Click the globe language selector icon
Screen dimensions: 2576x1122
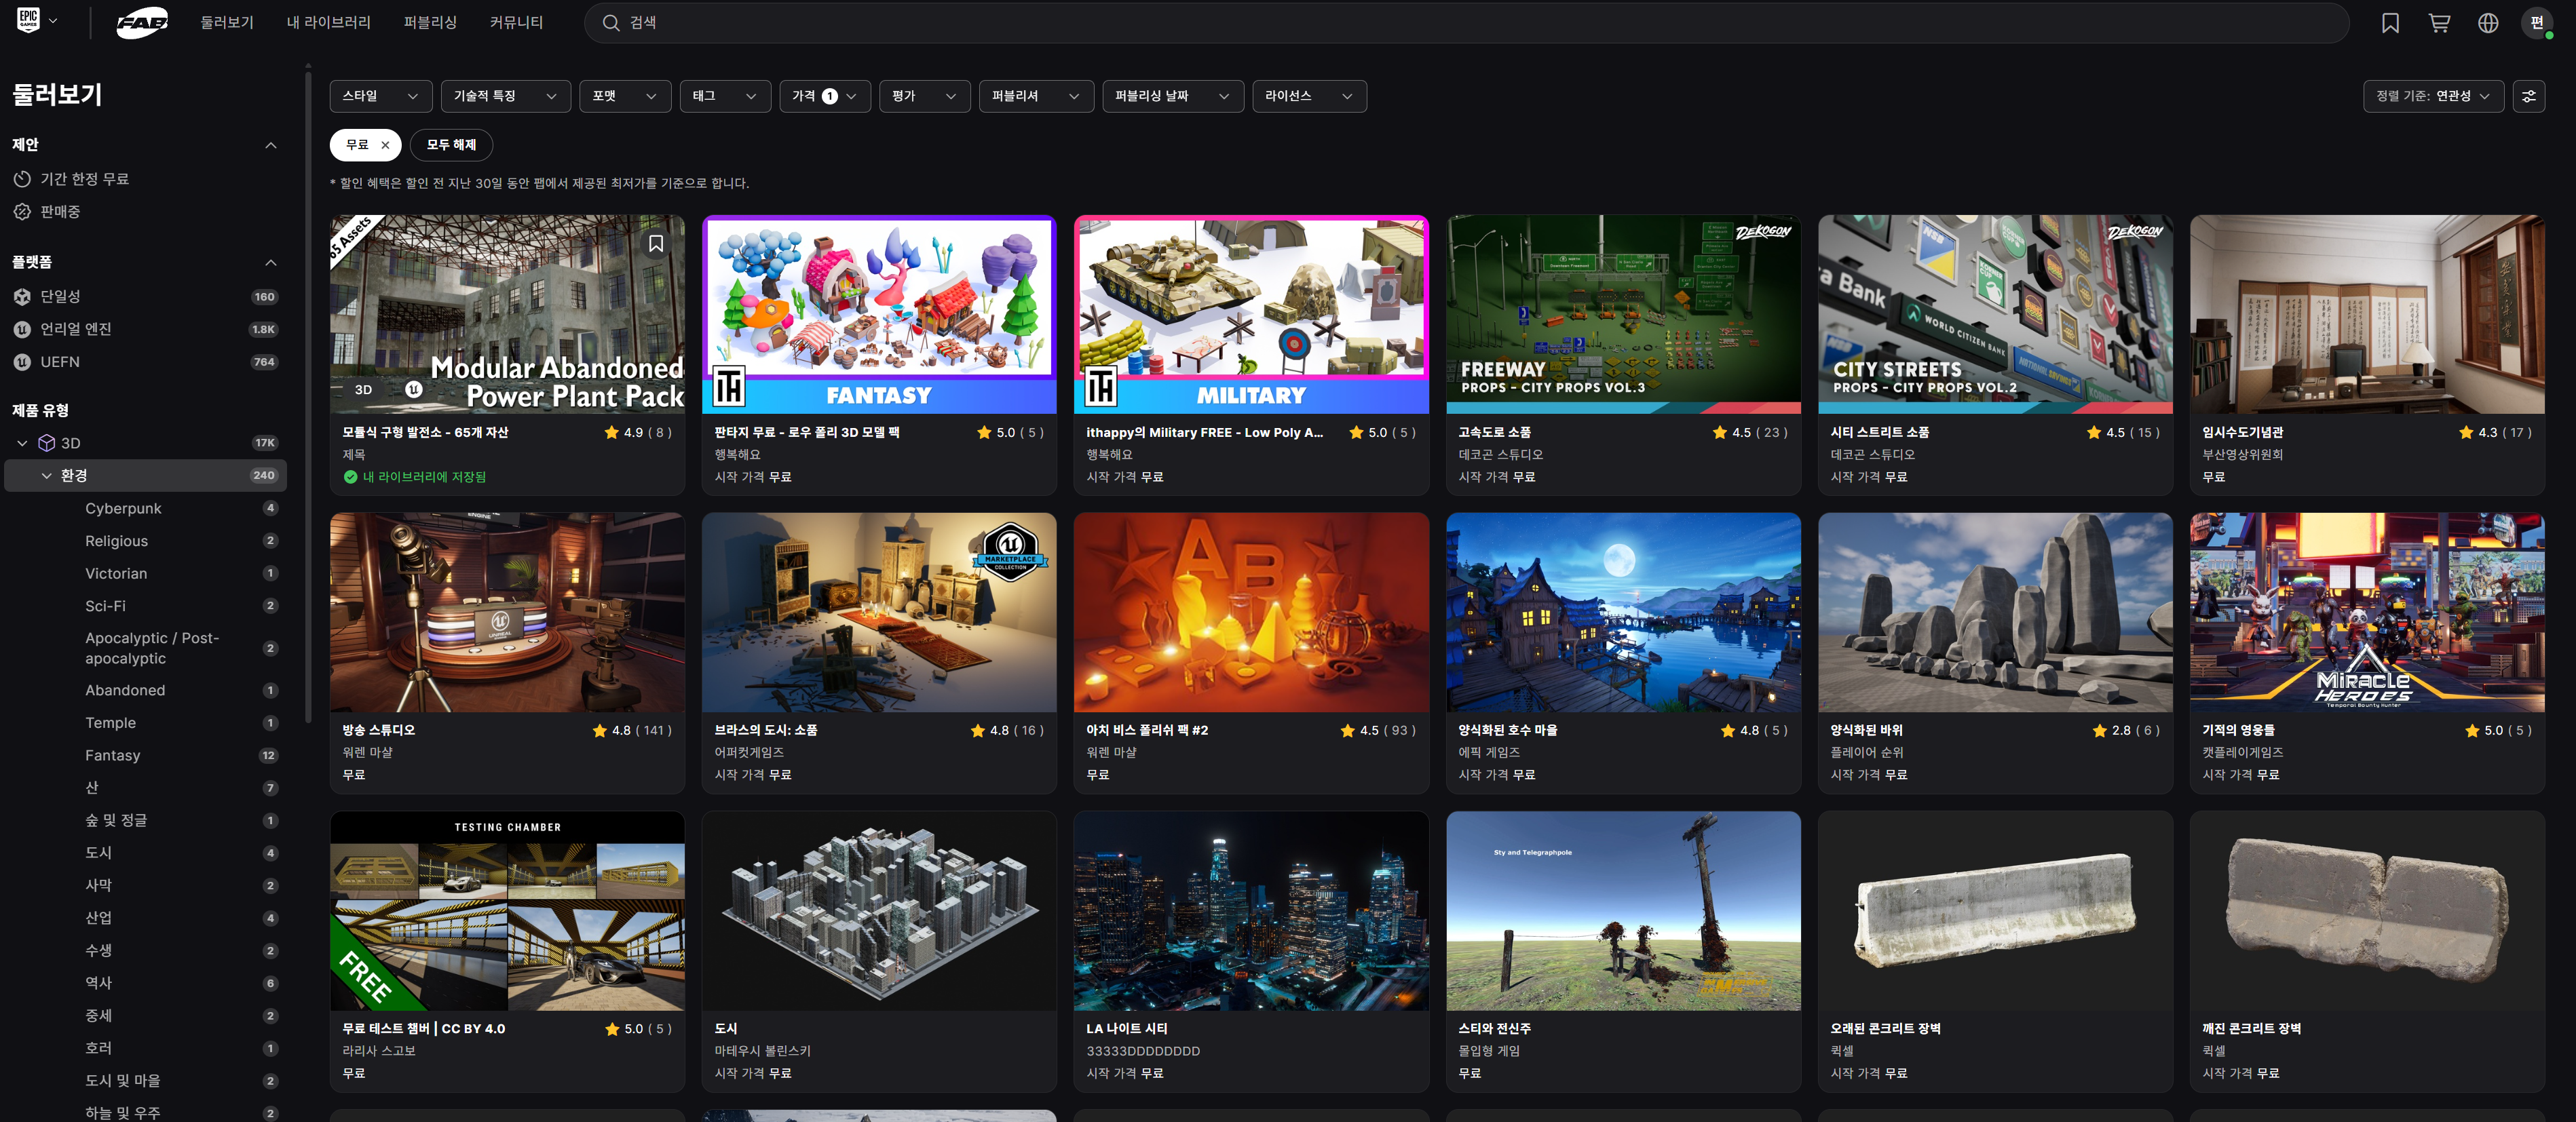click(2488, 23)
